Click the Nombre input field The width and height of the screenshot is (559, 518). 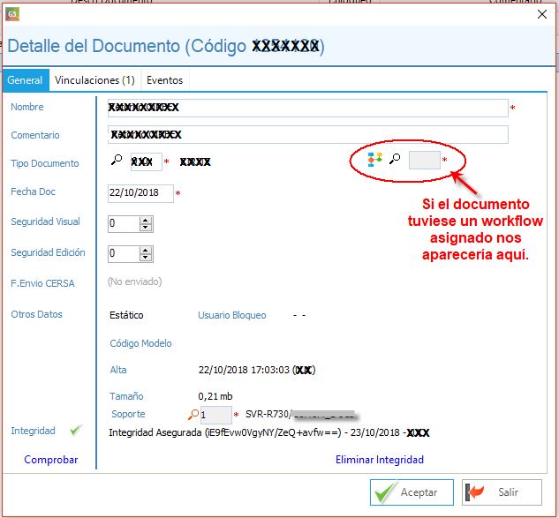(307, 108)
